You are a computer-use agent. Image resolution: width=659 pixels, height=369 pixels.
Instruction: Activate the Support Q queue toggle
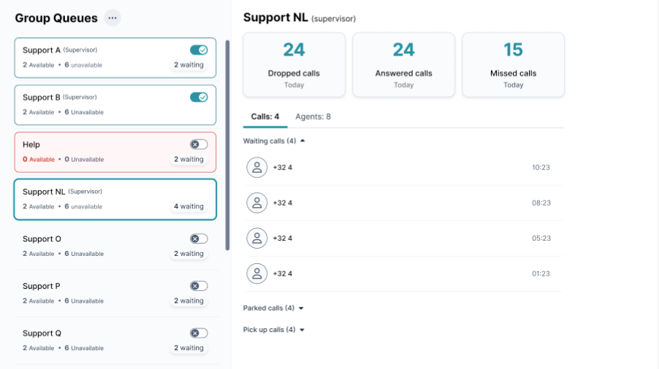[199, 333]
